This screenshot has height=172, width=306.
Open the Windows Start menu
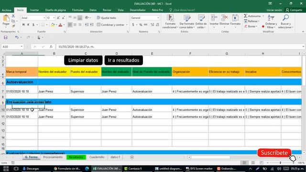6,169
